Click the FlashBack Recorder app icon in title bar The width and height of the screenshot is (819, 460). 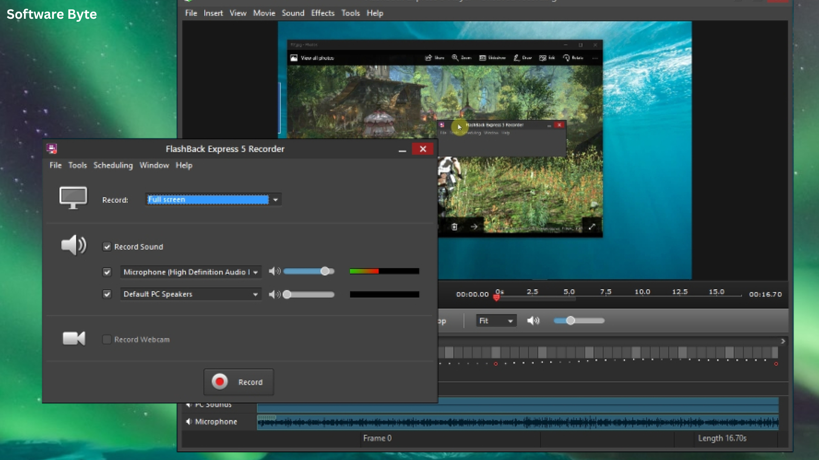[52, 149]
